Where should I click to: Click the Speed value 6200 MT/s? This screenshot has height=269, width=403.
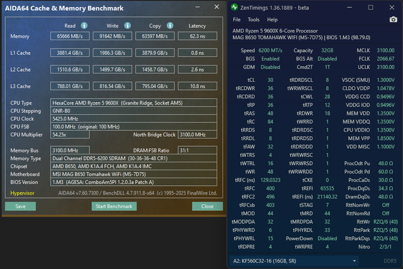270,50
